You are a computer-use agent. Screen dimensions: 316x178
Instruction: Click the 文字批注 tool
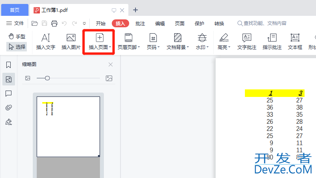[246, 42]
